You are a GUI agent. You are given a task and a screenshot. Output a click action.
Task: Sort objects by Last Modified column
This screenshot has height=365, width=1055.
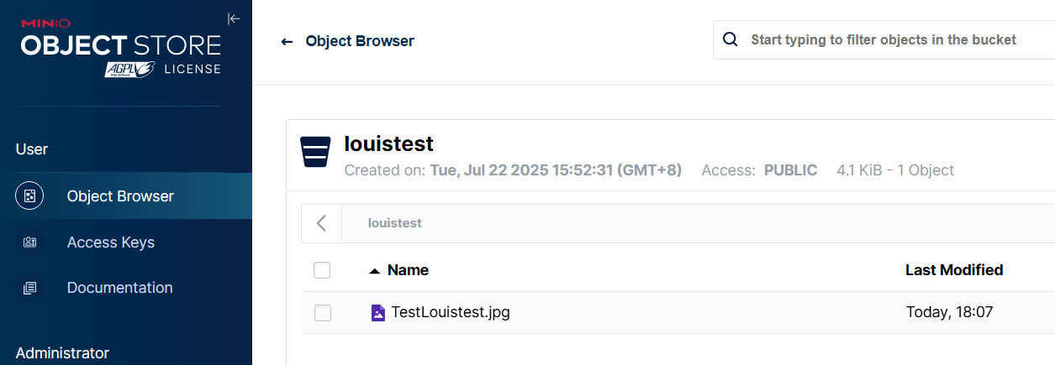pos(954,270)
